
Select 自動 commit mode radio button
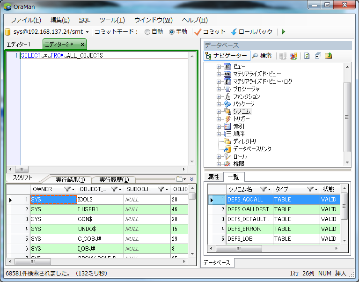147,32
